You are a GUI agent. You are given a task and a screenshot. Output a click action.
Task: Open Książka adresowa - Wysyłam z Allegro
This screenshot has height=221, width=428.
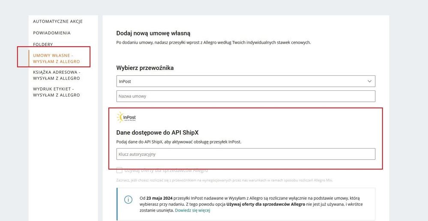coord(56,75)
